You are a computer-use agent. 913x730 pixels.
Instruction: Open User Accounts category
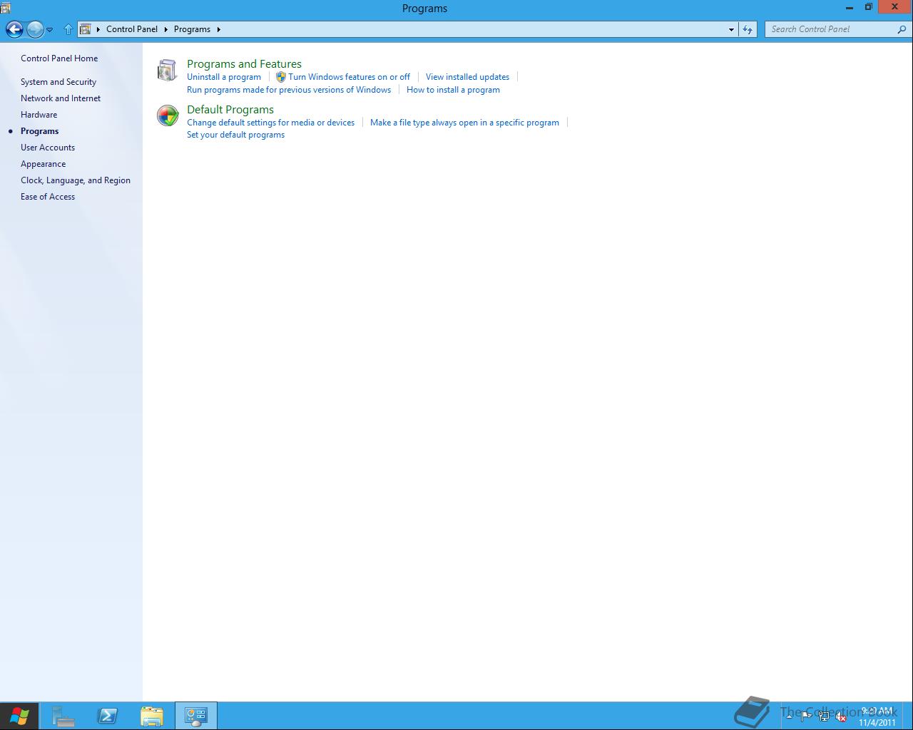point(48,148)
